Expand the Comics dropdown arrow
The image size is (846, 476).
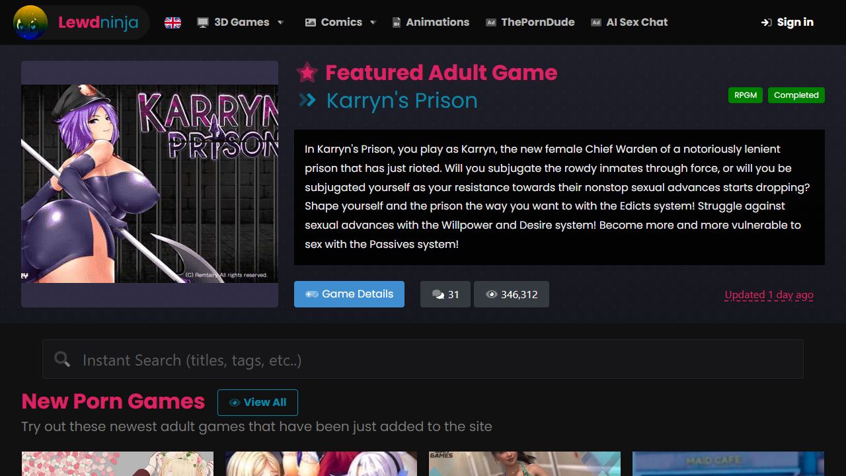click(373, 22)
